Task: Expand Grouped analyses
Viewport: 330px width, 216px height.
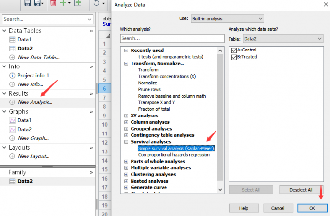Action: click(x=126, y=129)
